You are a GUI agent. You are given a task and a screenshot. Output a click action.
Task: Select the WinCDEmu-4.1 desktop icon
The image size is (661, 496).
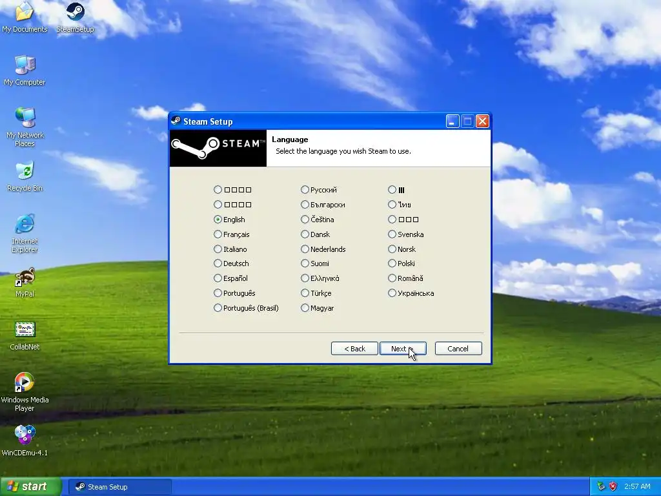25,440
